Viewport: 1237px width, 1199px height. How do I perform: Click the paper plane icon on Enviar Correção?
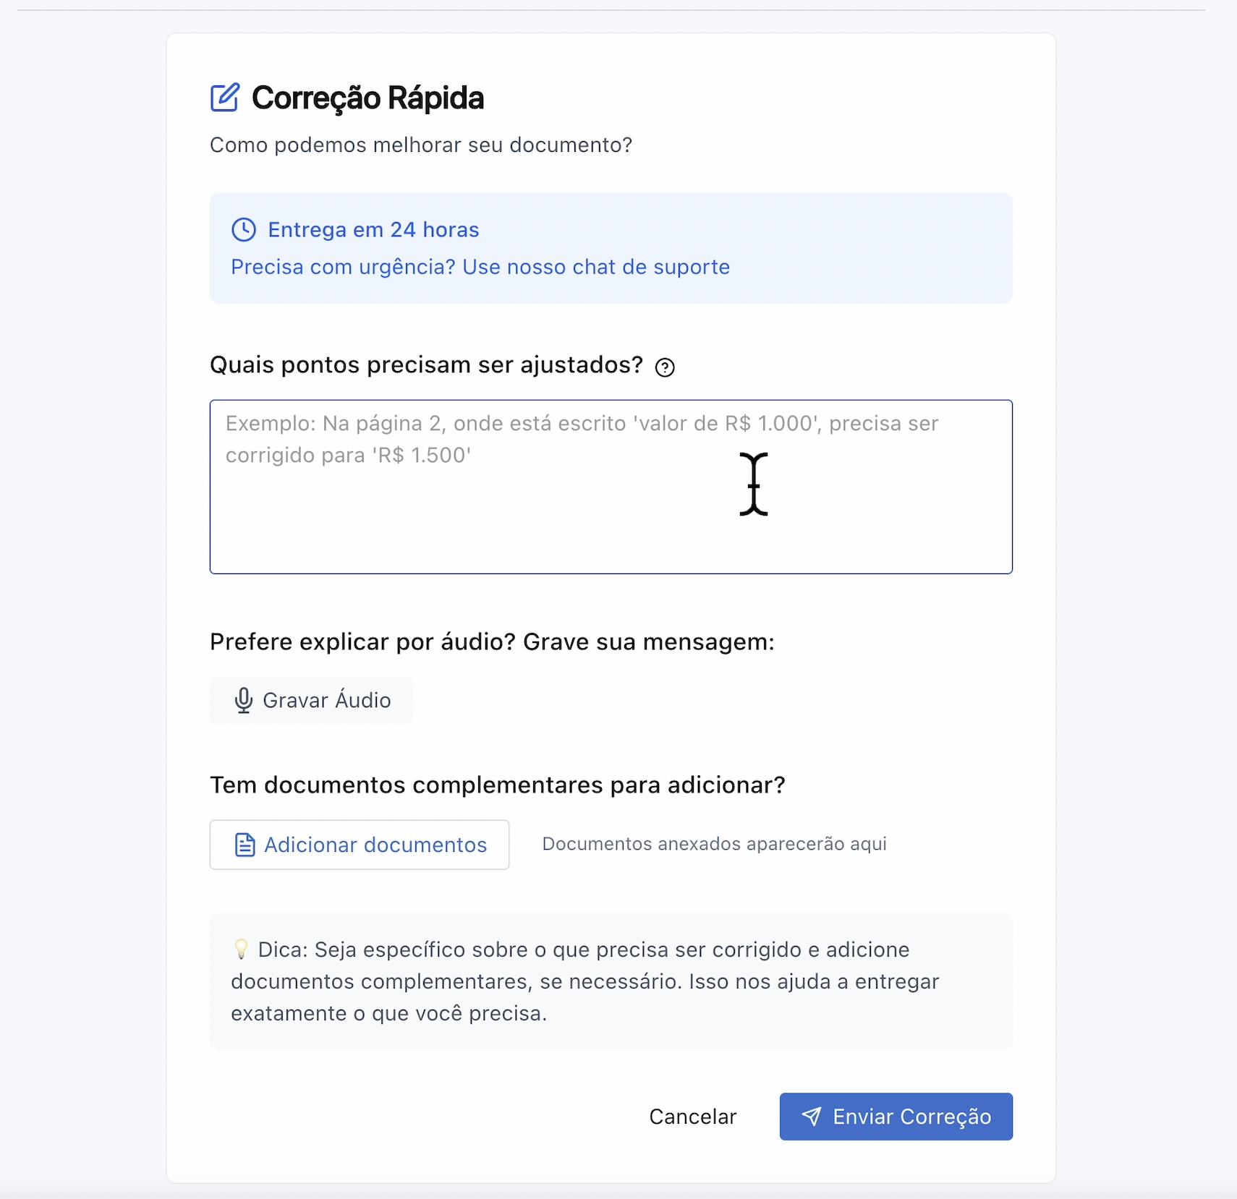pos(813,1116)
